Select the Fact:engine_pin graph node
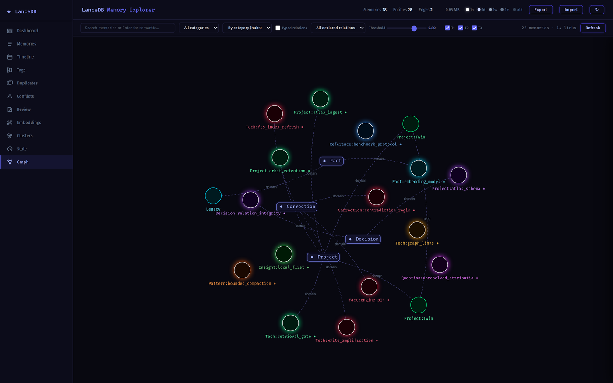The height and width of the screenshot is (383, 613). [x=369, y=287]
